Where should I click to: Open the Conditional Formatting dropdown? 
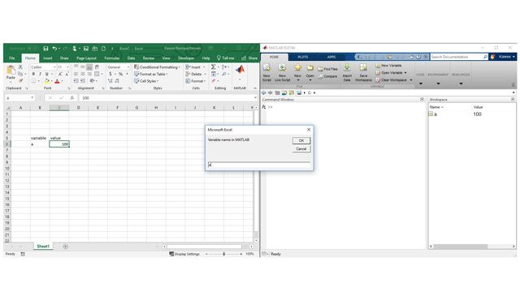pos(158,67)
